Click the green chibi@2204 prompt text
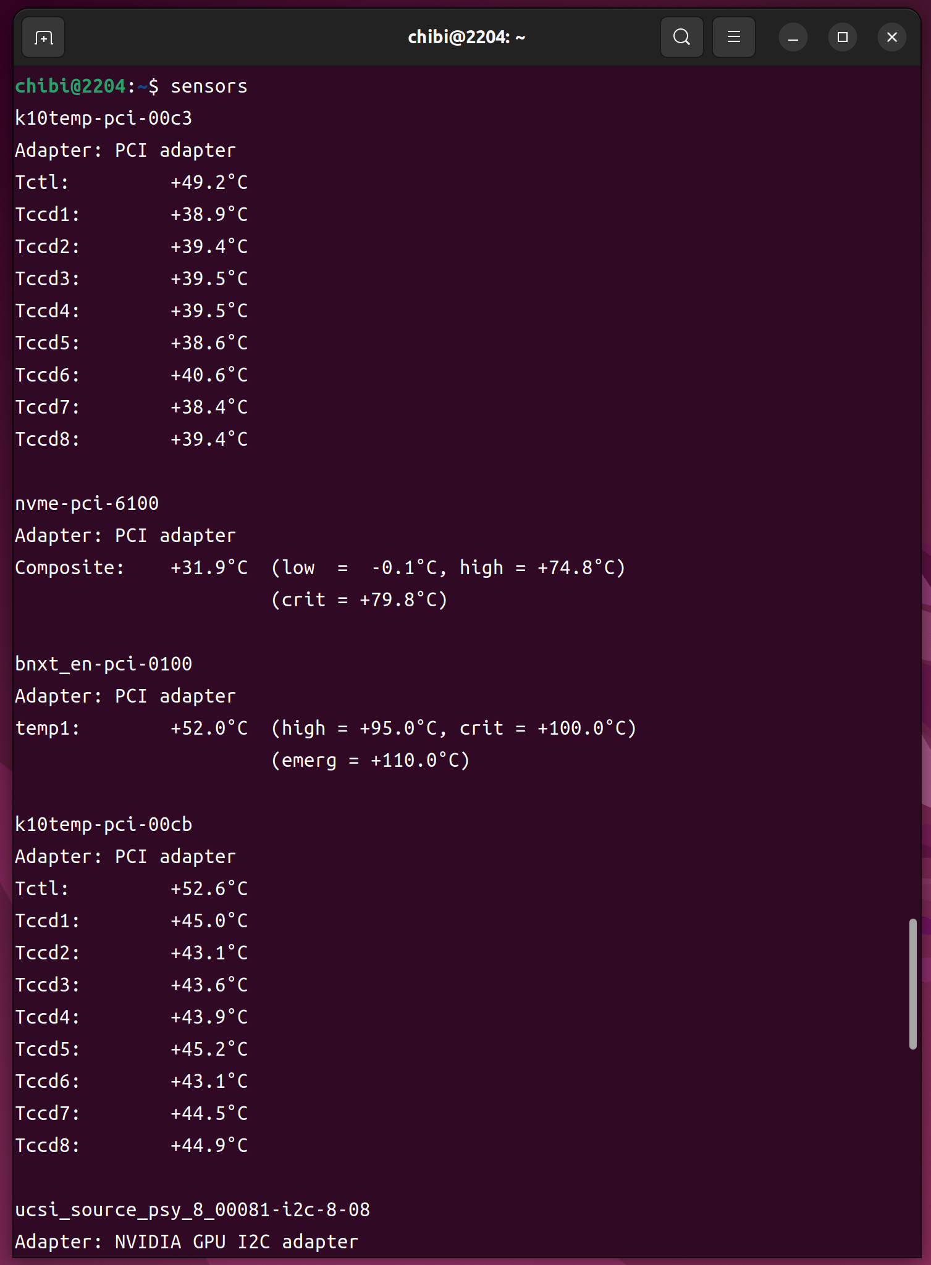 click(70, 86)
